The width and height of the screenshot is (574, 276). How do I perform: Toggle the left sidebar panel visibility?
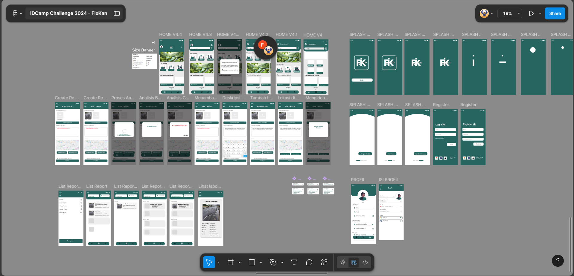click(x=116, y=13)
